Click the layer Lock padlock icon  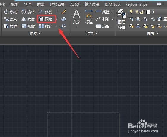click(x=152, y=19)
